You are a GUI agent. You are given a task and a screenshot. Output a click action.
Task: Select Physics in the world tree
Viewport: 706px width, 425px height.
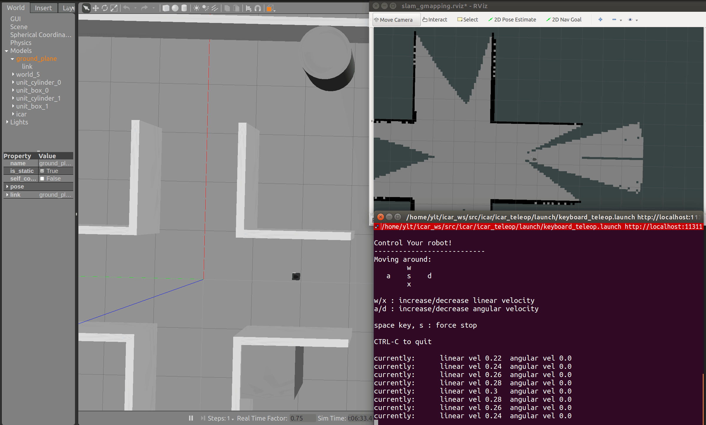21,43
